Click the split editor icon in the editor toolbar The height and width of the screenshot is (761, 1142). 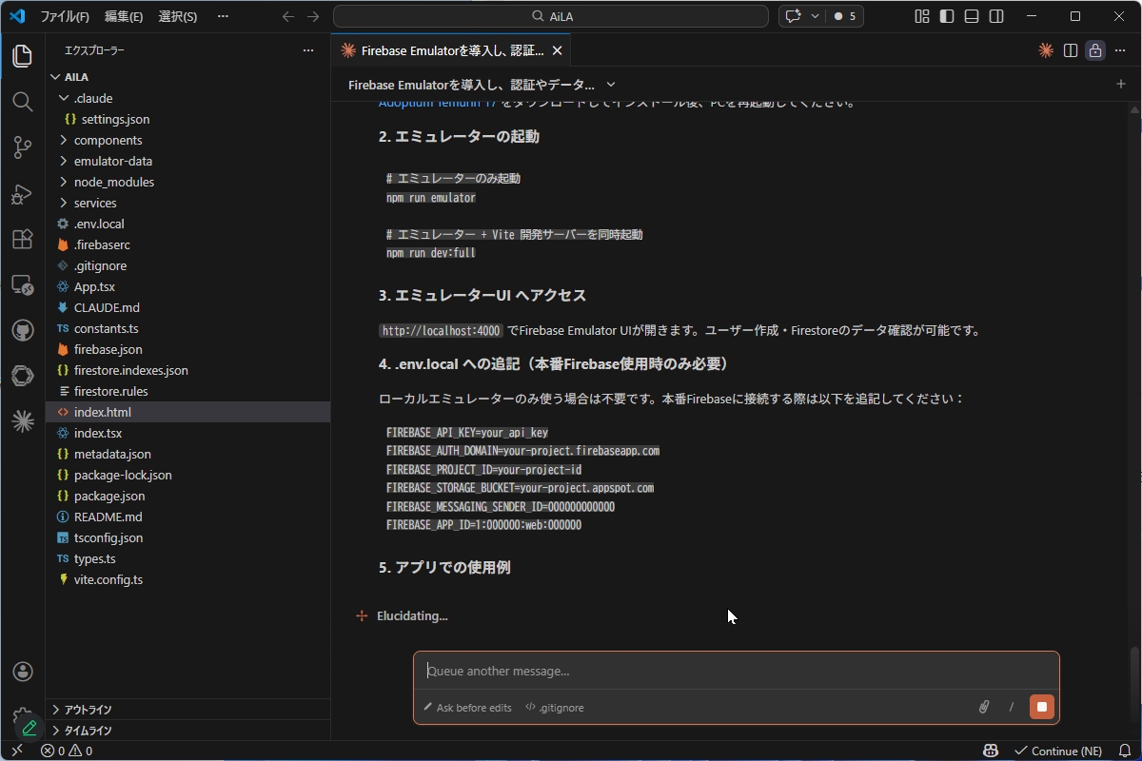[1071, 50]
